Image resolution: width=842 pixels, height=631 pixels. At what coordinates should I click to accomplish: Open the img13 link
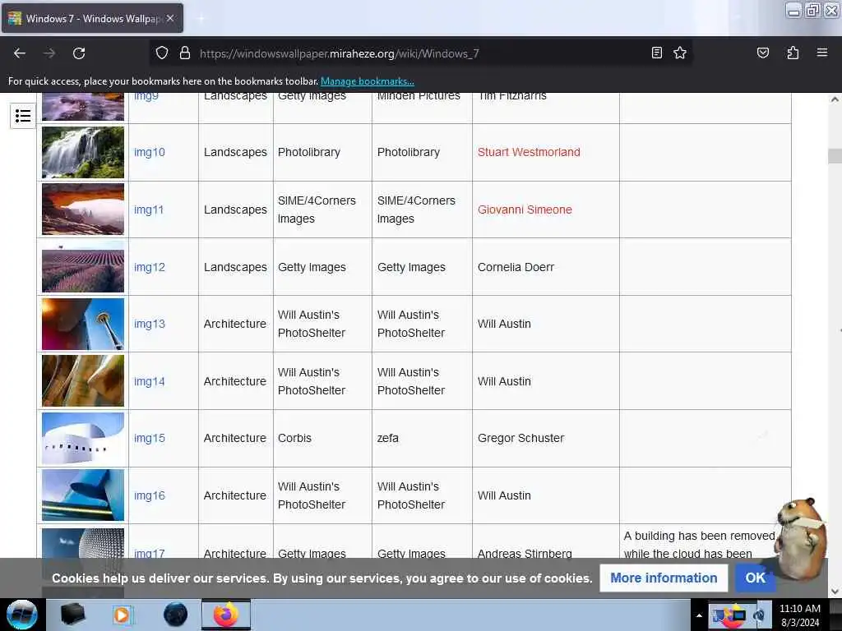[150, 324]
